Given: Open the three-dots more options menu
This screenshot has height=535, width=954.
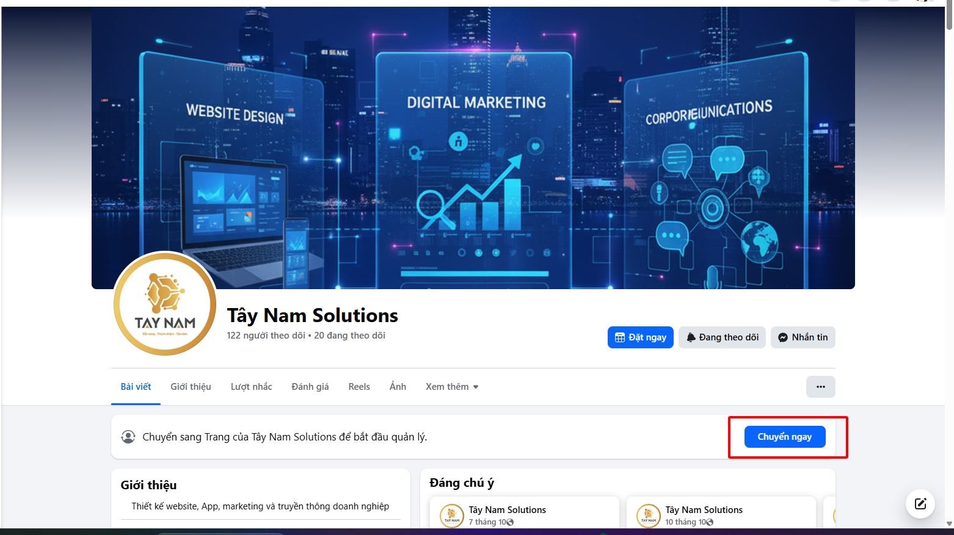Looking at the screenshot, I should (820, 387).
